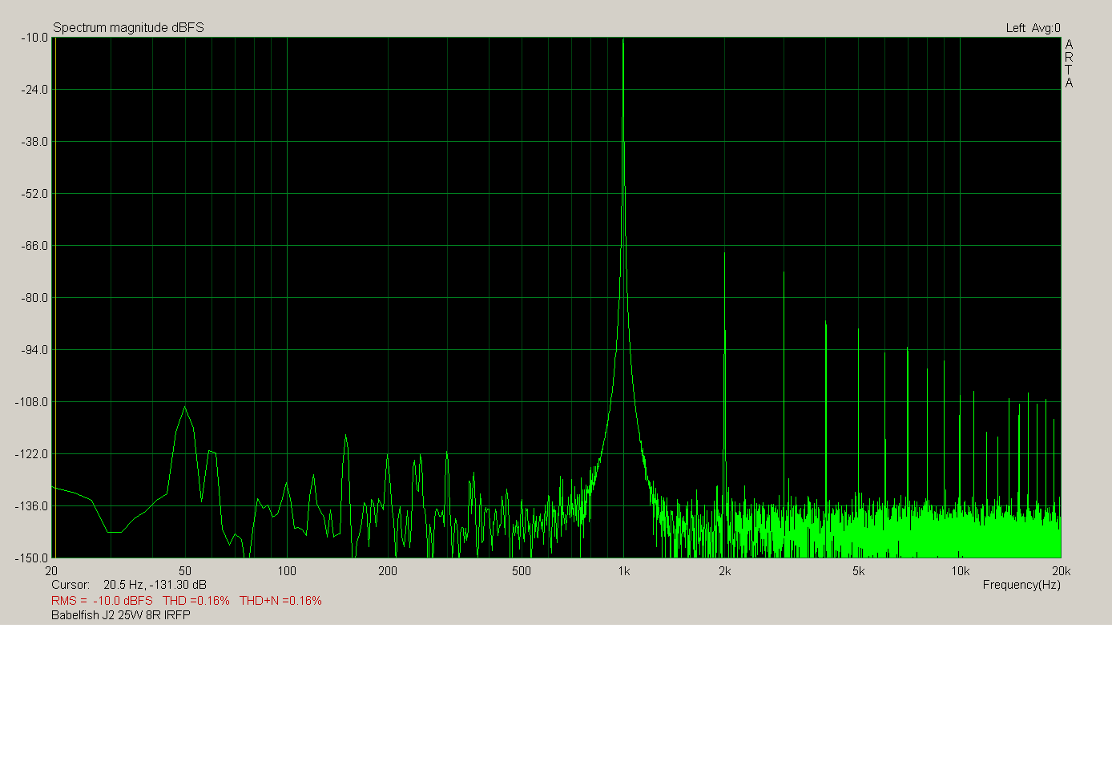This screenshot has width=1112, height=769.
Task: Click the '-150.0' y-axis label
Action: point(32,558)
